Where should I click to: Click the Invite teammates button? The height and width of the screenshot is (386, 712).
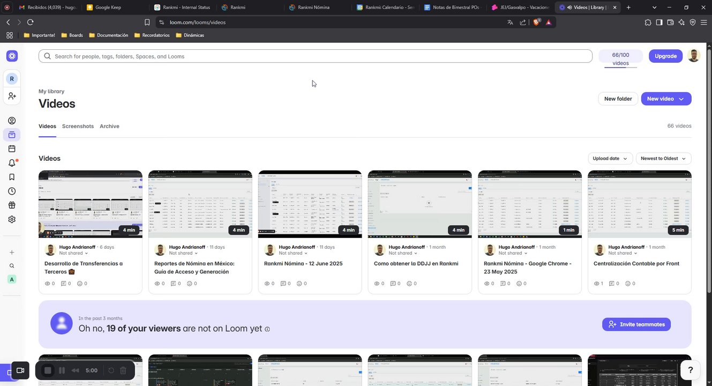636,324
